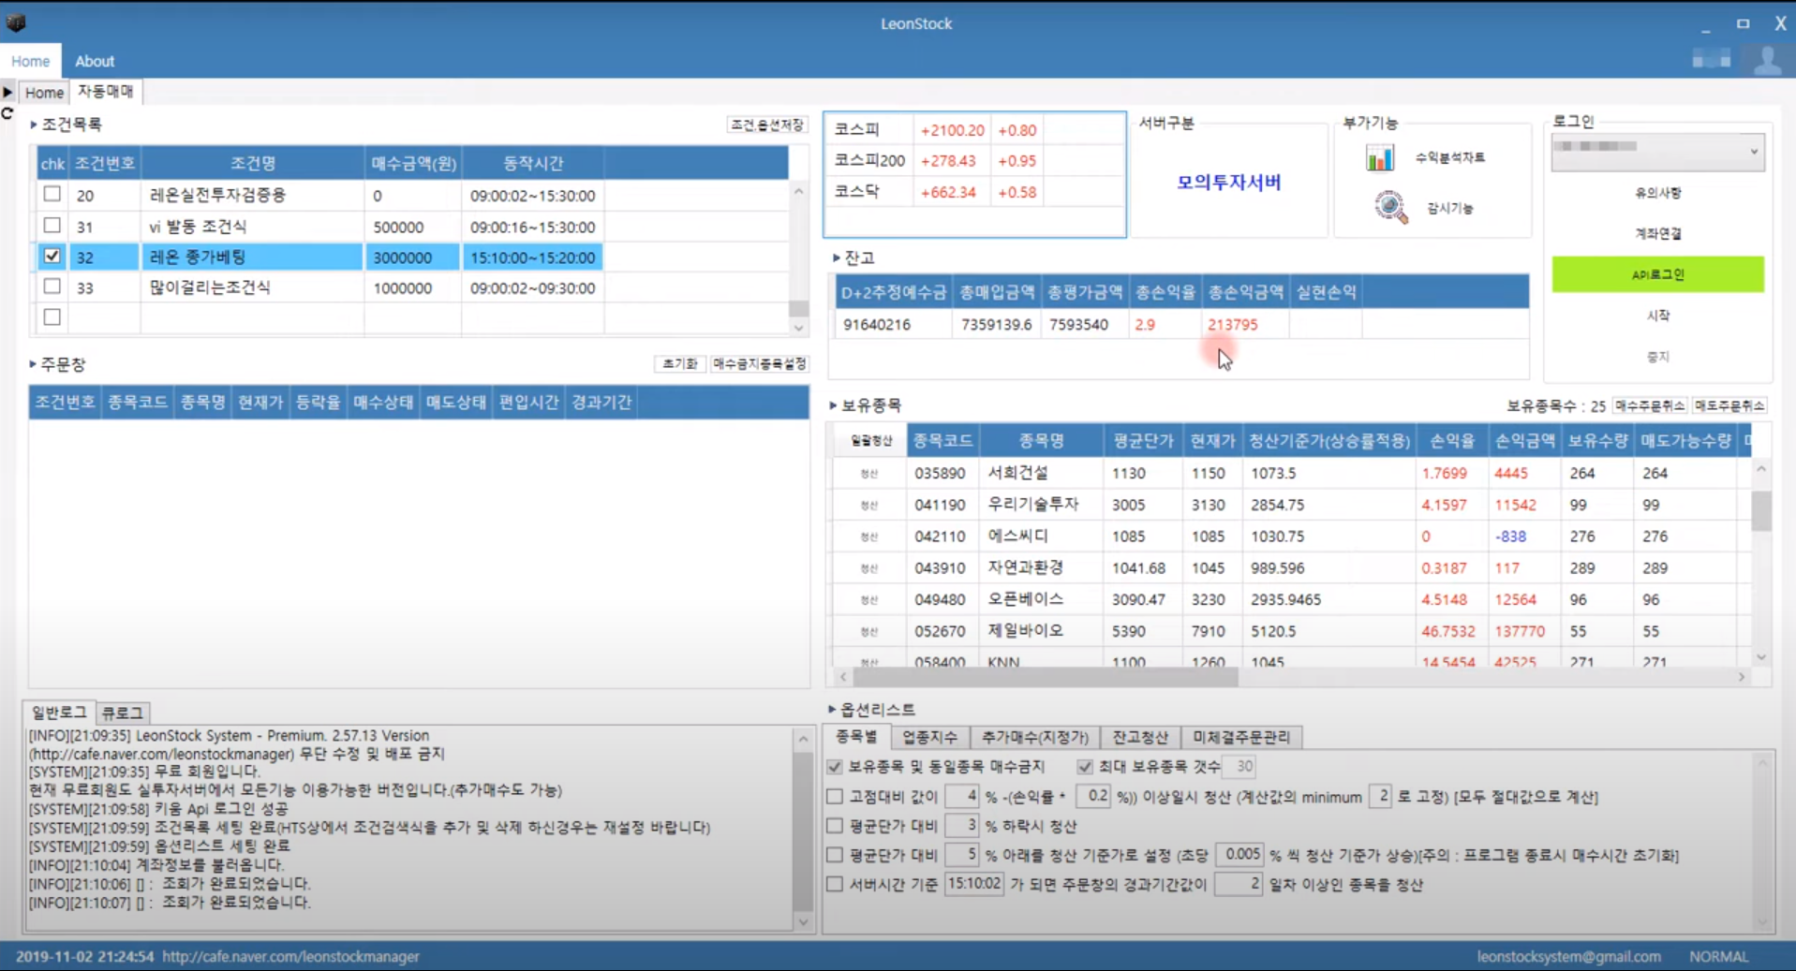Liquidate 자연과환경 using its 청산 button
Screen dimensions: 1796x971
pyautogui.click(x=869, y=568)
